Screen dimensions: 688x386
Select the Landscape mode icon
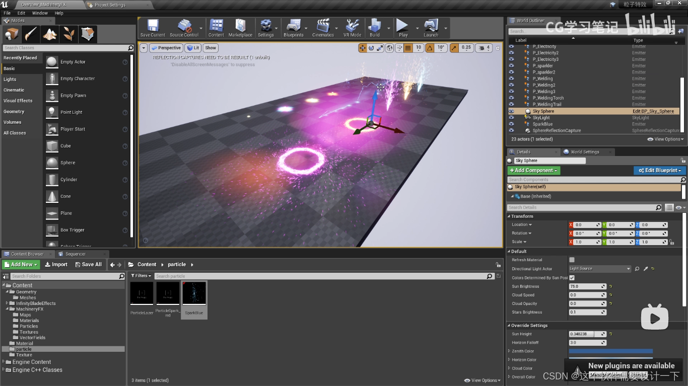pyautogui.click(x=49, y=34)
